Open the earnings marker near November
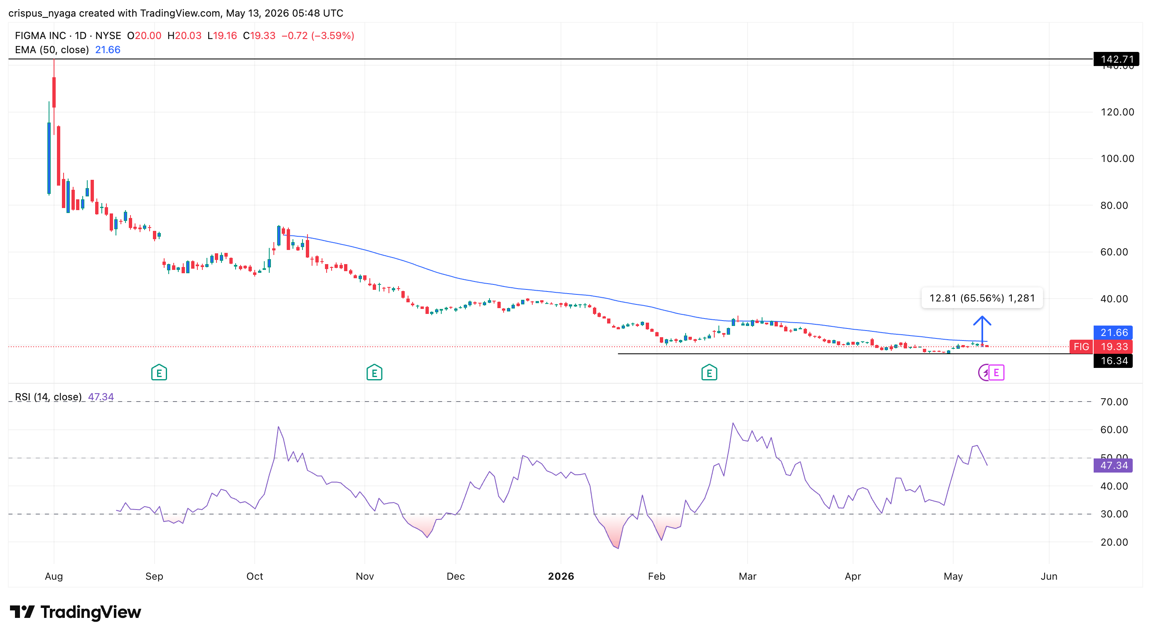This screenshot has height=637, width=1151. click(x=374, y=372)
